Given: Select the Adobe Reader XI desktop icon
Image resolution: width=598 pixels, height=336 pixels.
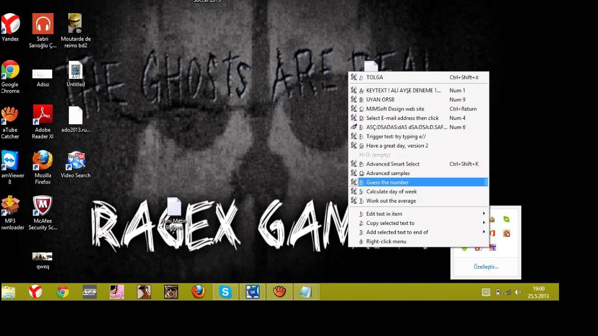Looking at the screenshot, I should [43, 122].
